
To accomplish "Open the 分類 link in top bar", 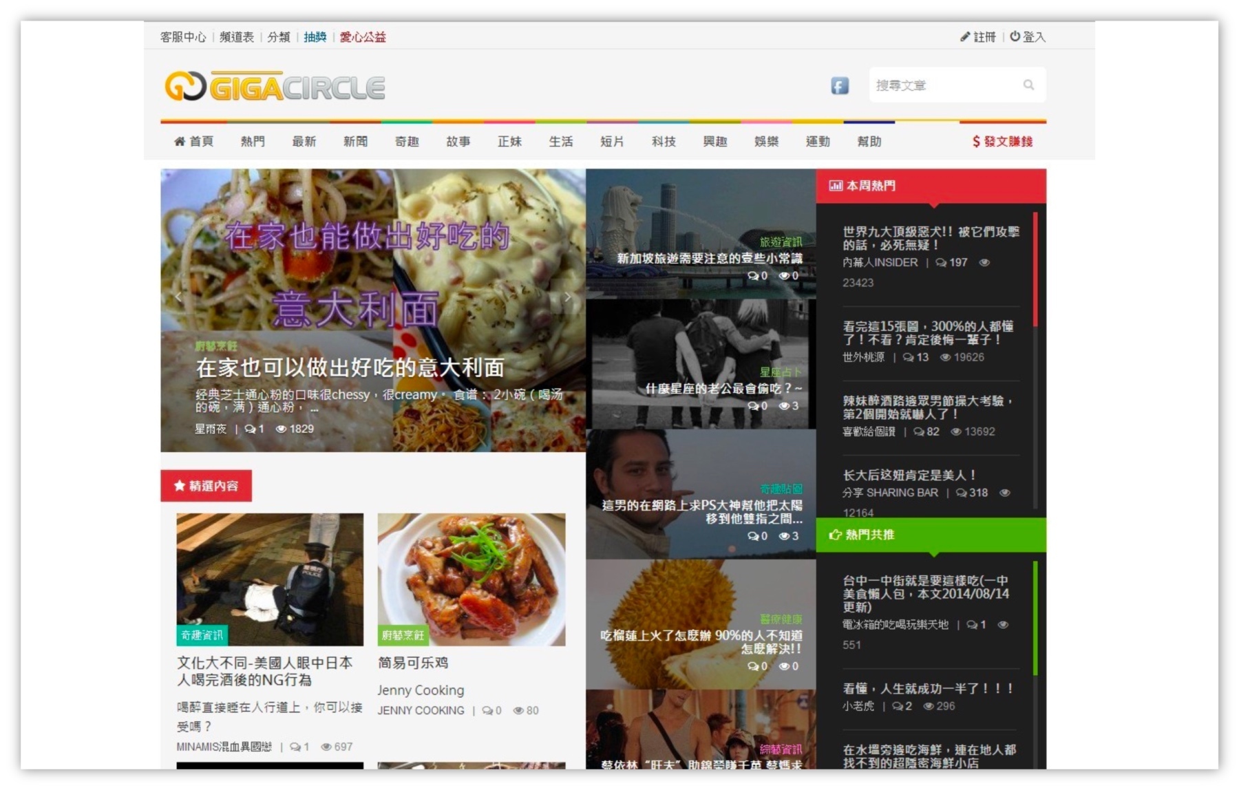I will (279, 37).
